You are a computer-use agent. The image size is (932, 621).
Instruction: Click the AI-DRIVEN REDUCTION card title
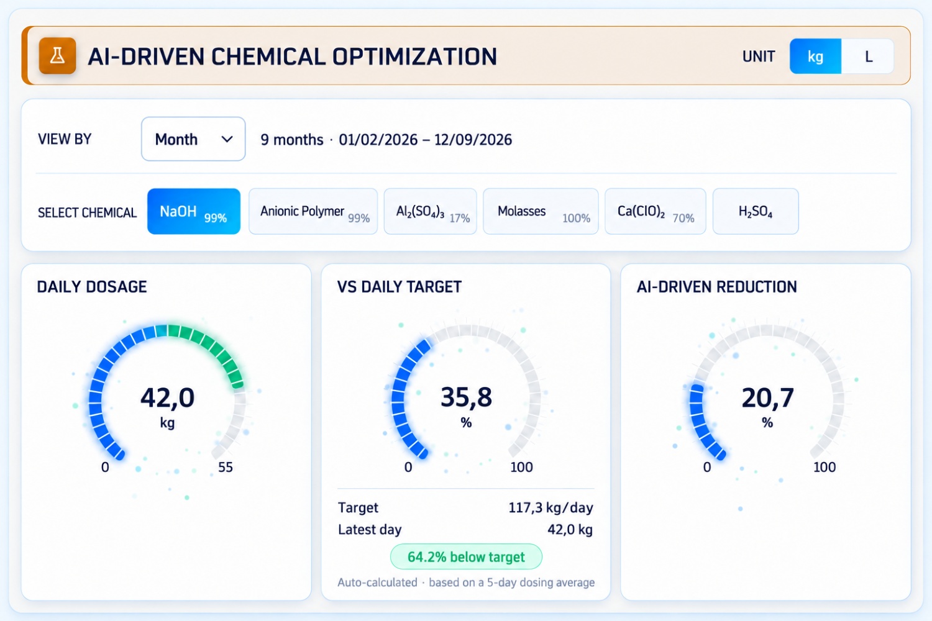717,287
